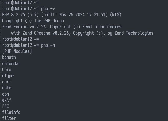Click the Zend Engine v4.2.26 line

62,27
